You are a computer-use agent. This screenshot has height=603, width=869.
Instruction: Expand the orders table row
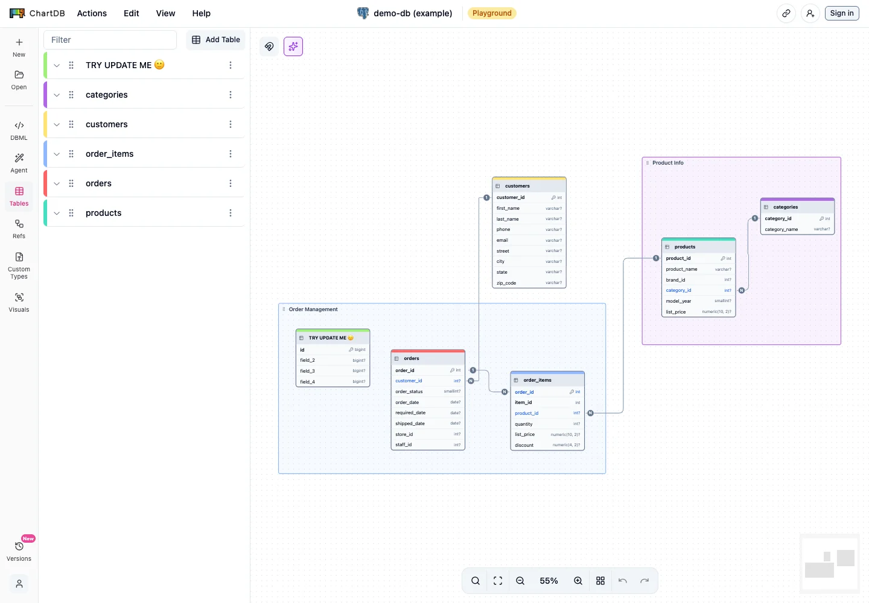[x=57, y=183]
